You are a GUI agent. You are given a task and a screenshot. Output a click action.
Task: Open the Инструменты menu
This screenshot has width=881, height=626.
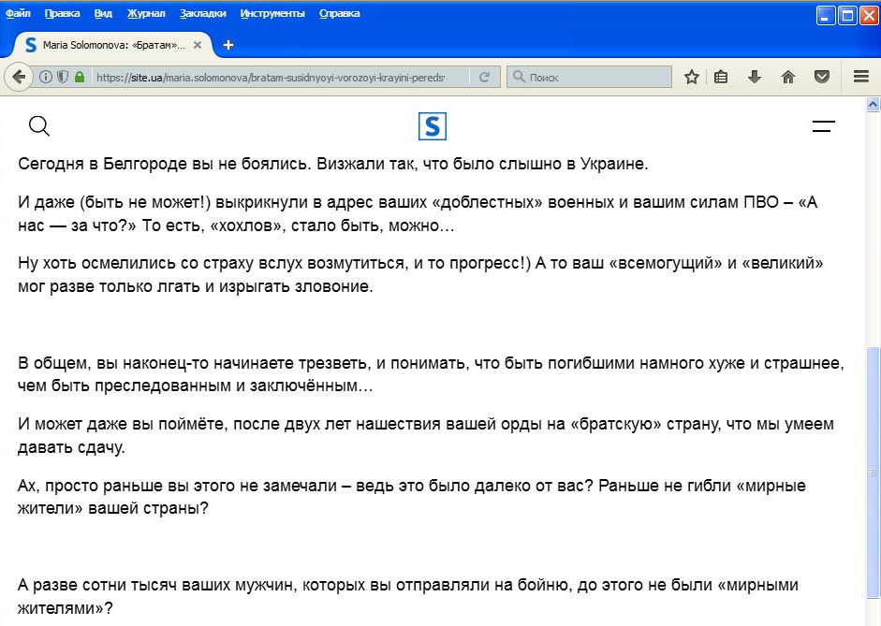272,13
